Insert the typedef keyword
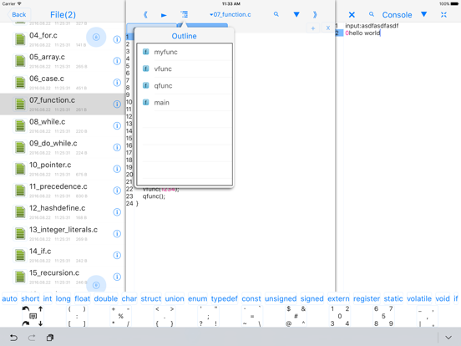The height and width of the screenshot is (346, 461). point(225,298)
